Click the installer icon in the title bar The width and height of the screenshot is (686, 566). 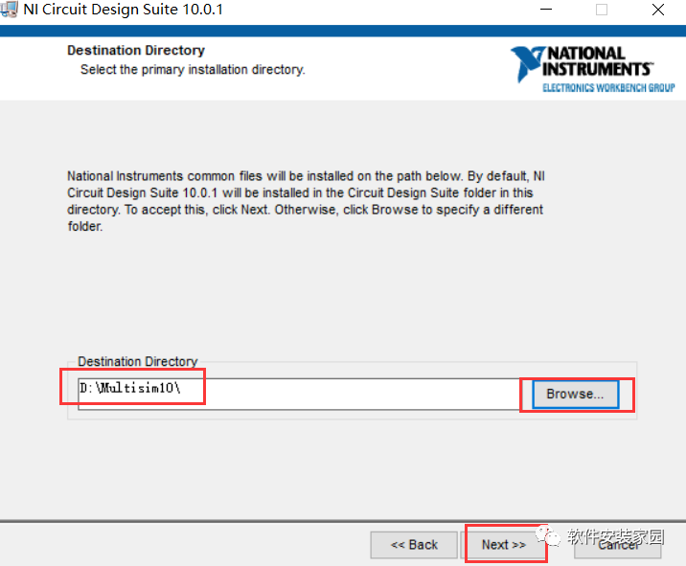tap(9, 10)
